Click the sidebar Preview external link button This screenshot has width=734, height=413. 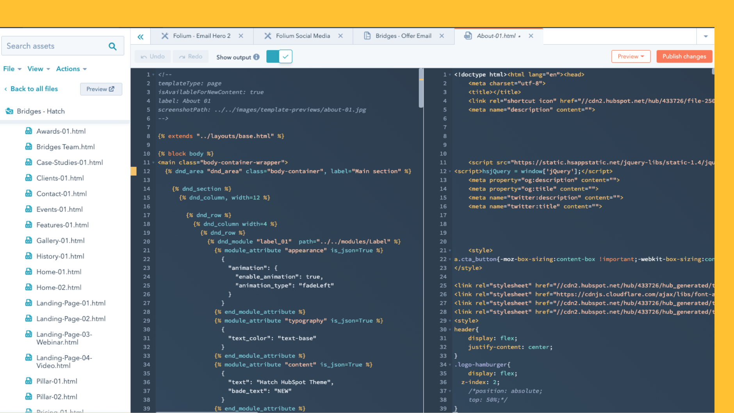tap(101, 89)
